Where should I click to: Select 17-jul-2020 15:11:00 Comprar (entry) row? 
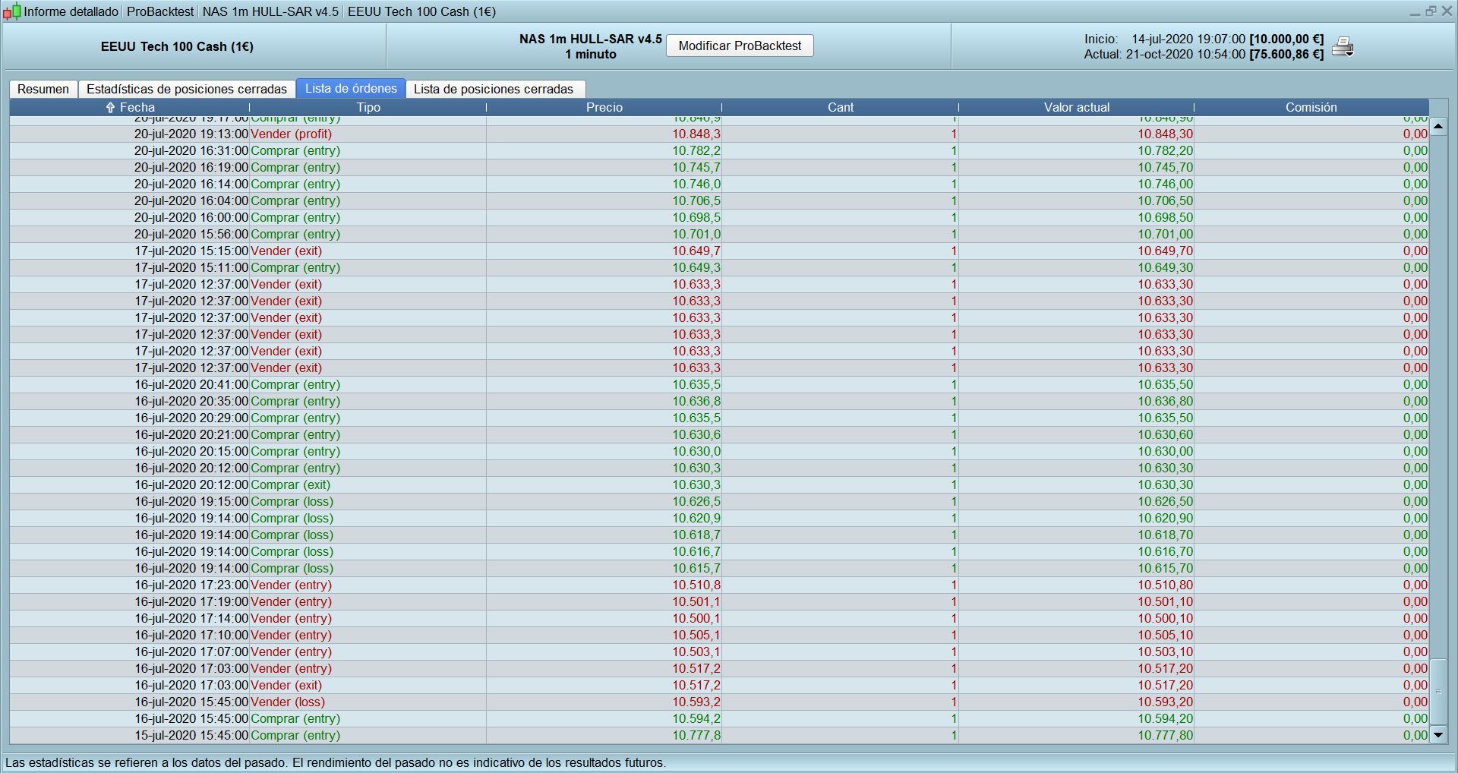pyautogui.click(x=719, y=267)
